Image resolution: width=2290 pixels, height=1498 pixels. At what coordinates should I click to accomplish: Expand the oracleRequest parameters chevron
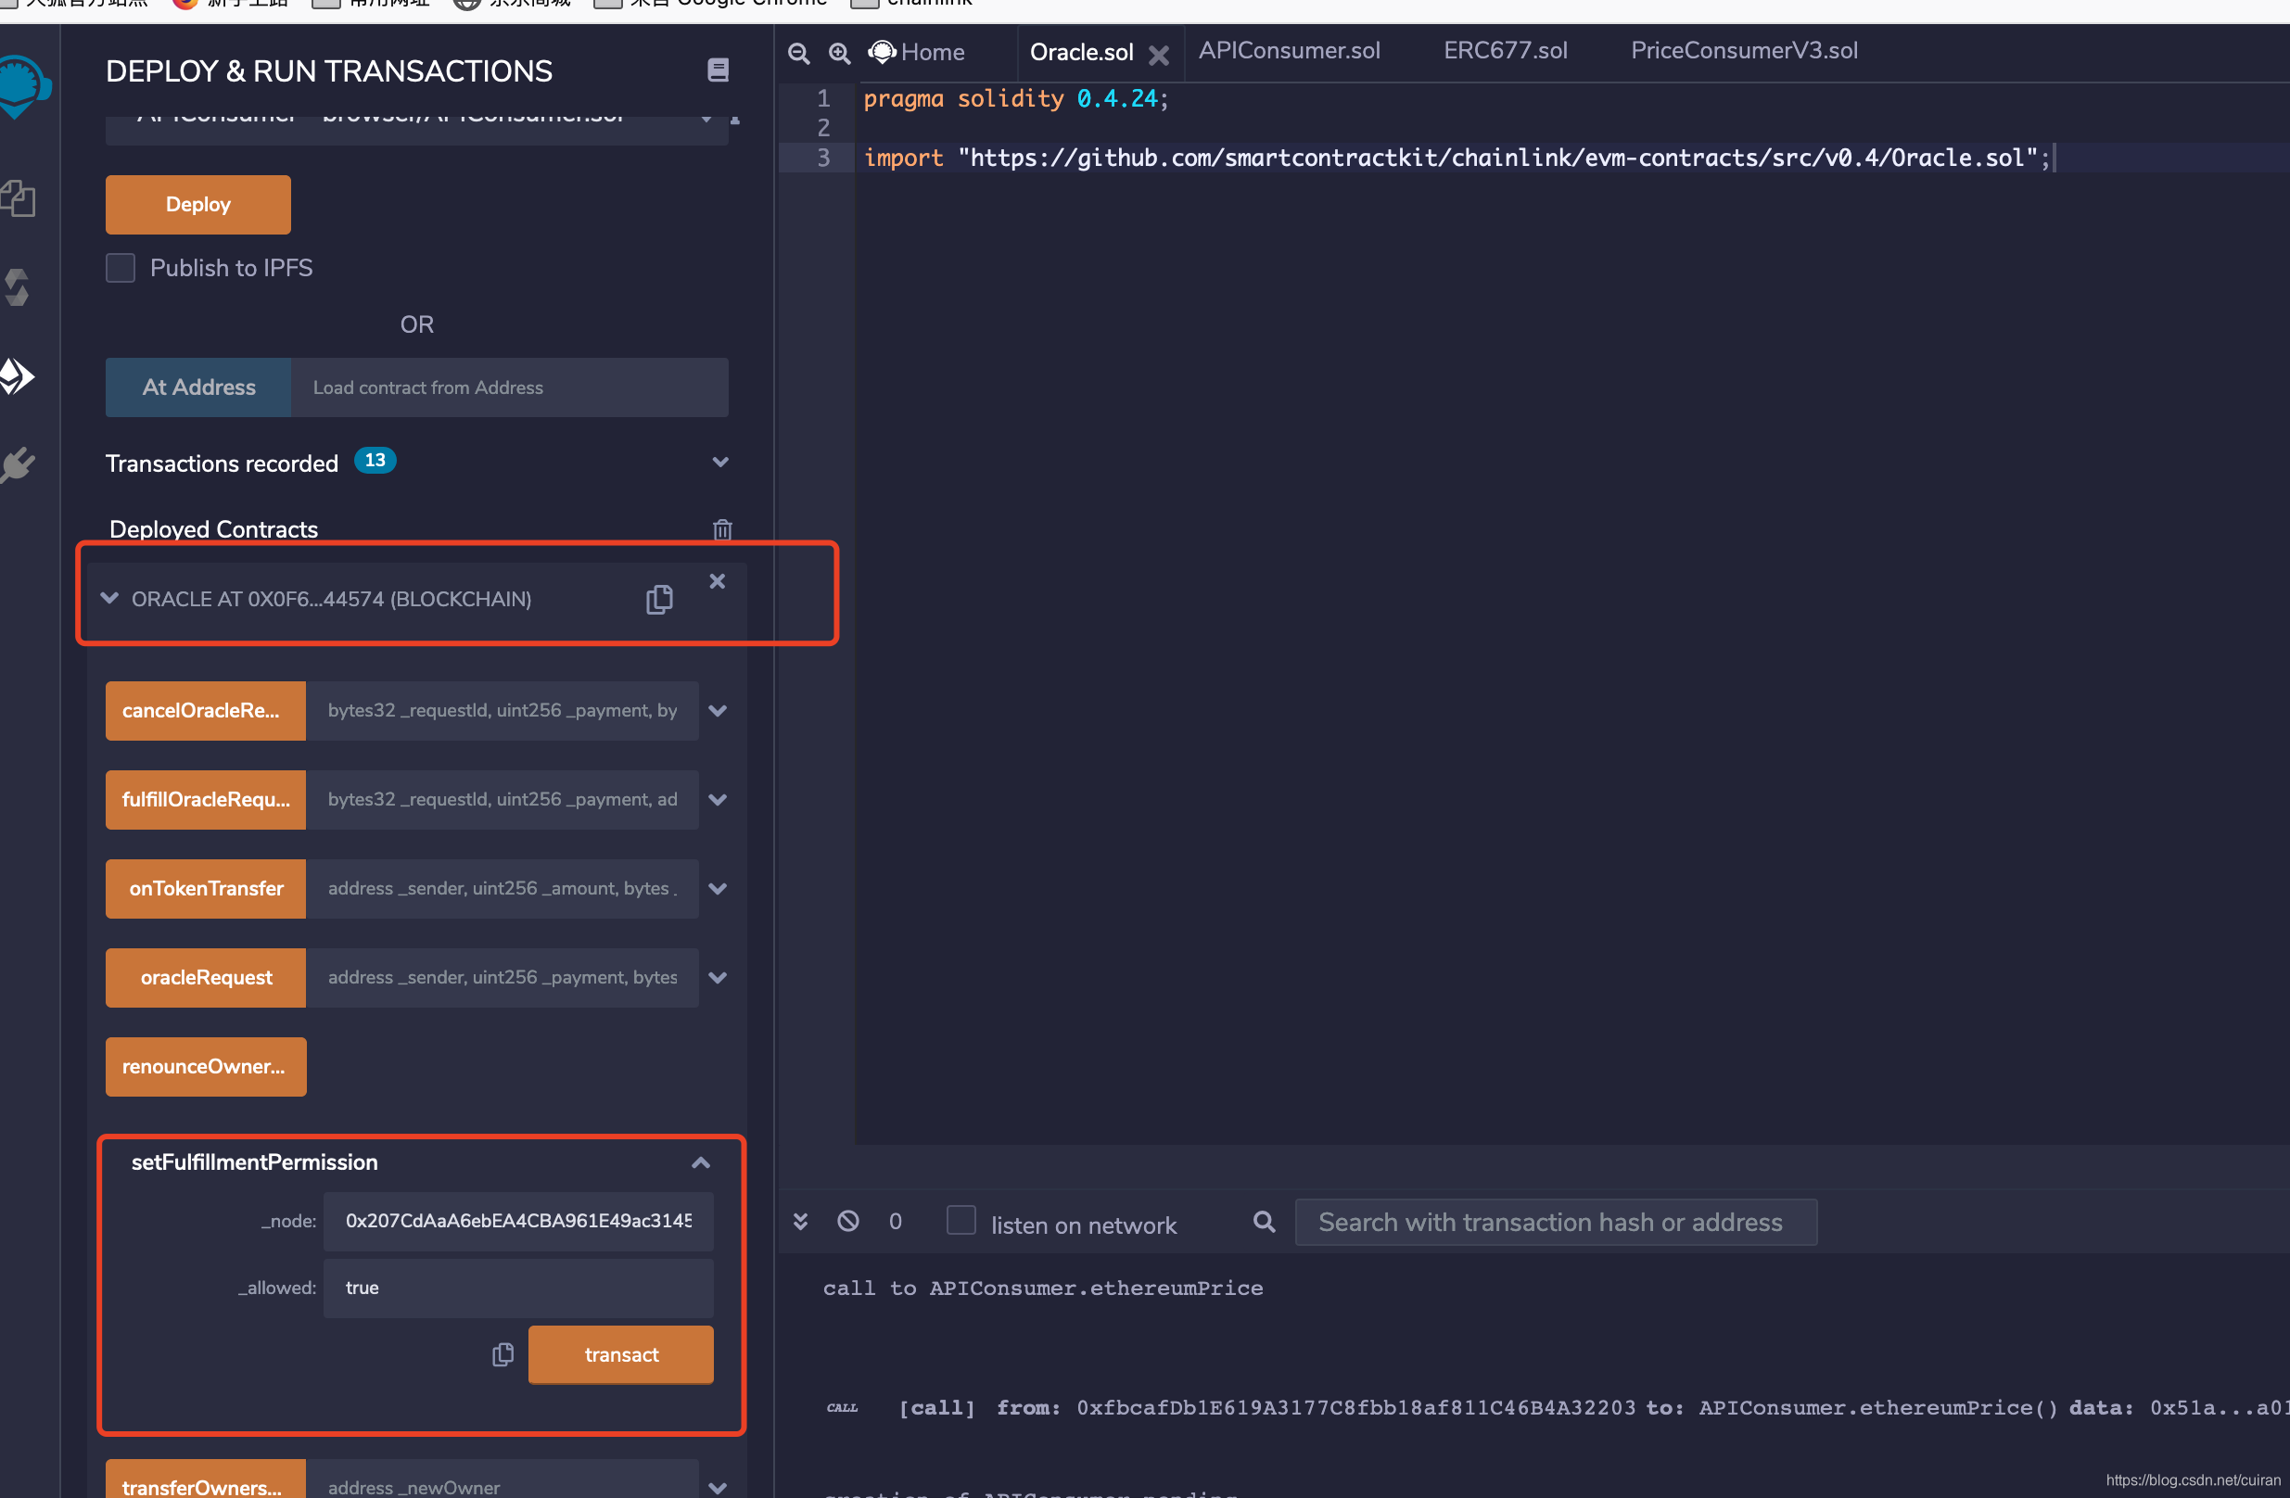pos(718,977)
